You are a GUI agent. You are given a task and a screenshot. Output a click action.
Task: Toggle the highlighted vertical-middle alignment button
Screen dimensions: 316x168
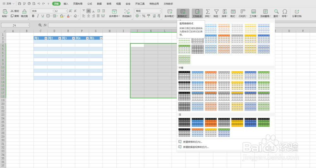[88, 11]
